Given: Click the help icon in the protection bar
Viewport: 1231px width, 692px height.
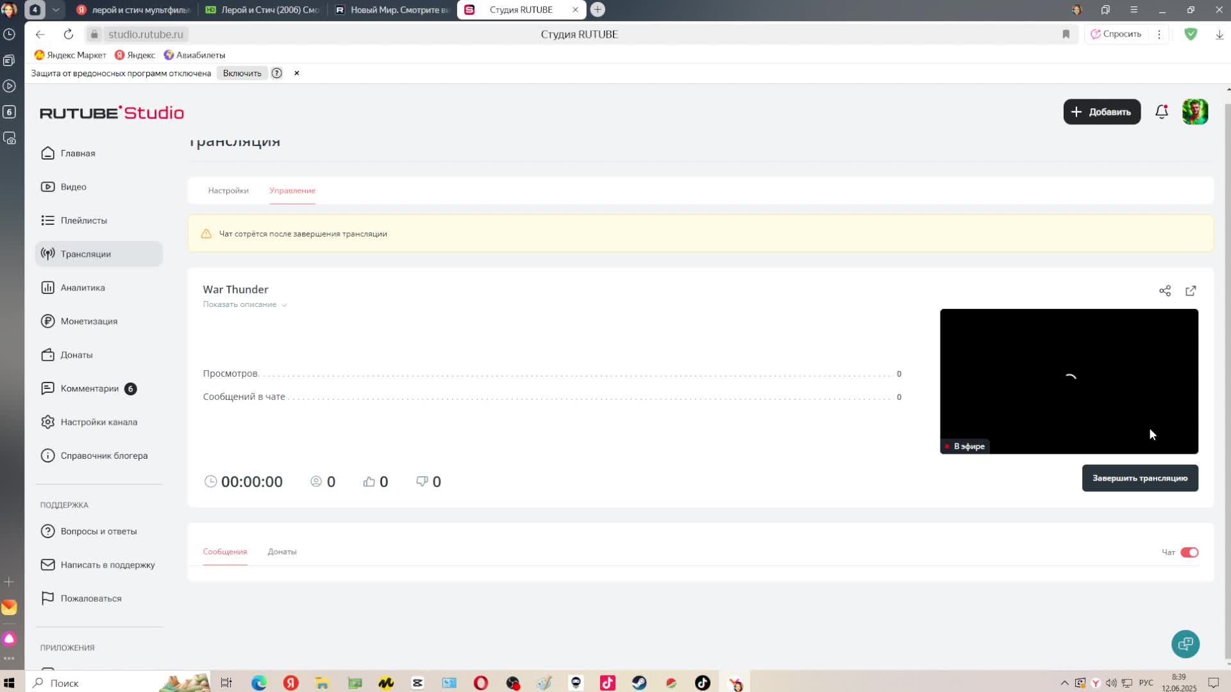Looking at the screenshot, I should 277,73.
